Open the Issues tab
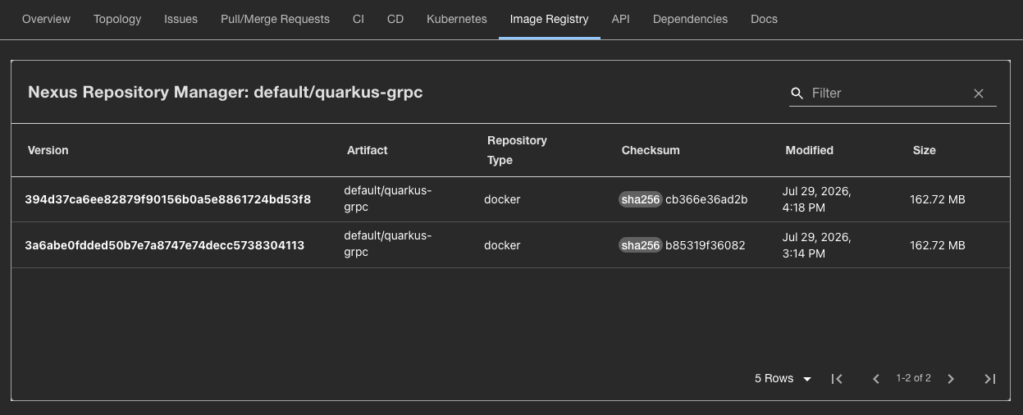The image size is (1023, 415). tap(180, 19)
